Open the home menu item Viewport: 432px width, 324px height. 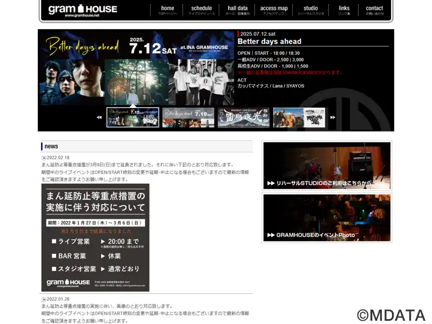(167, 10)
